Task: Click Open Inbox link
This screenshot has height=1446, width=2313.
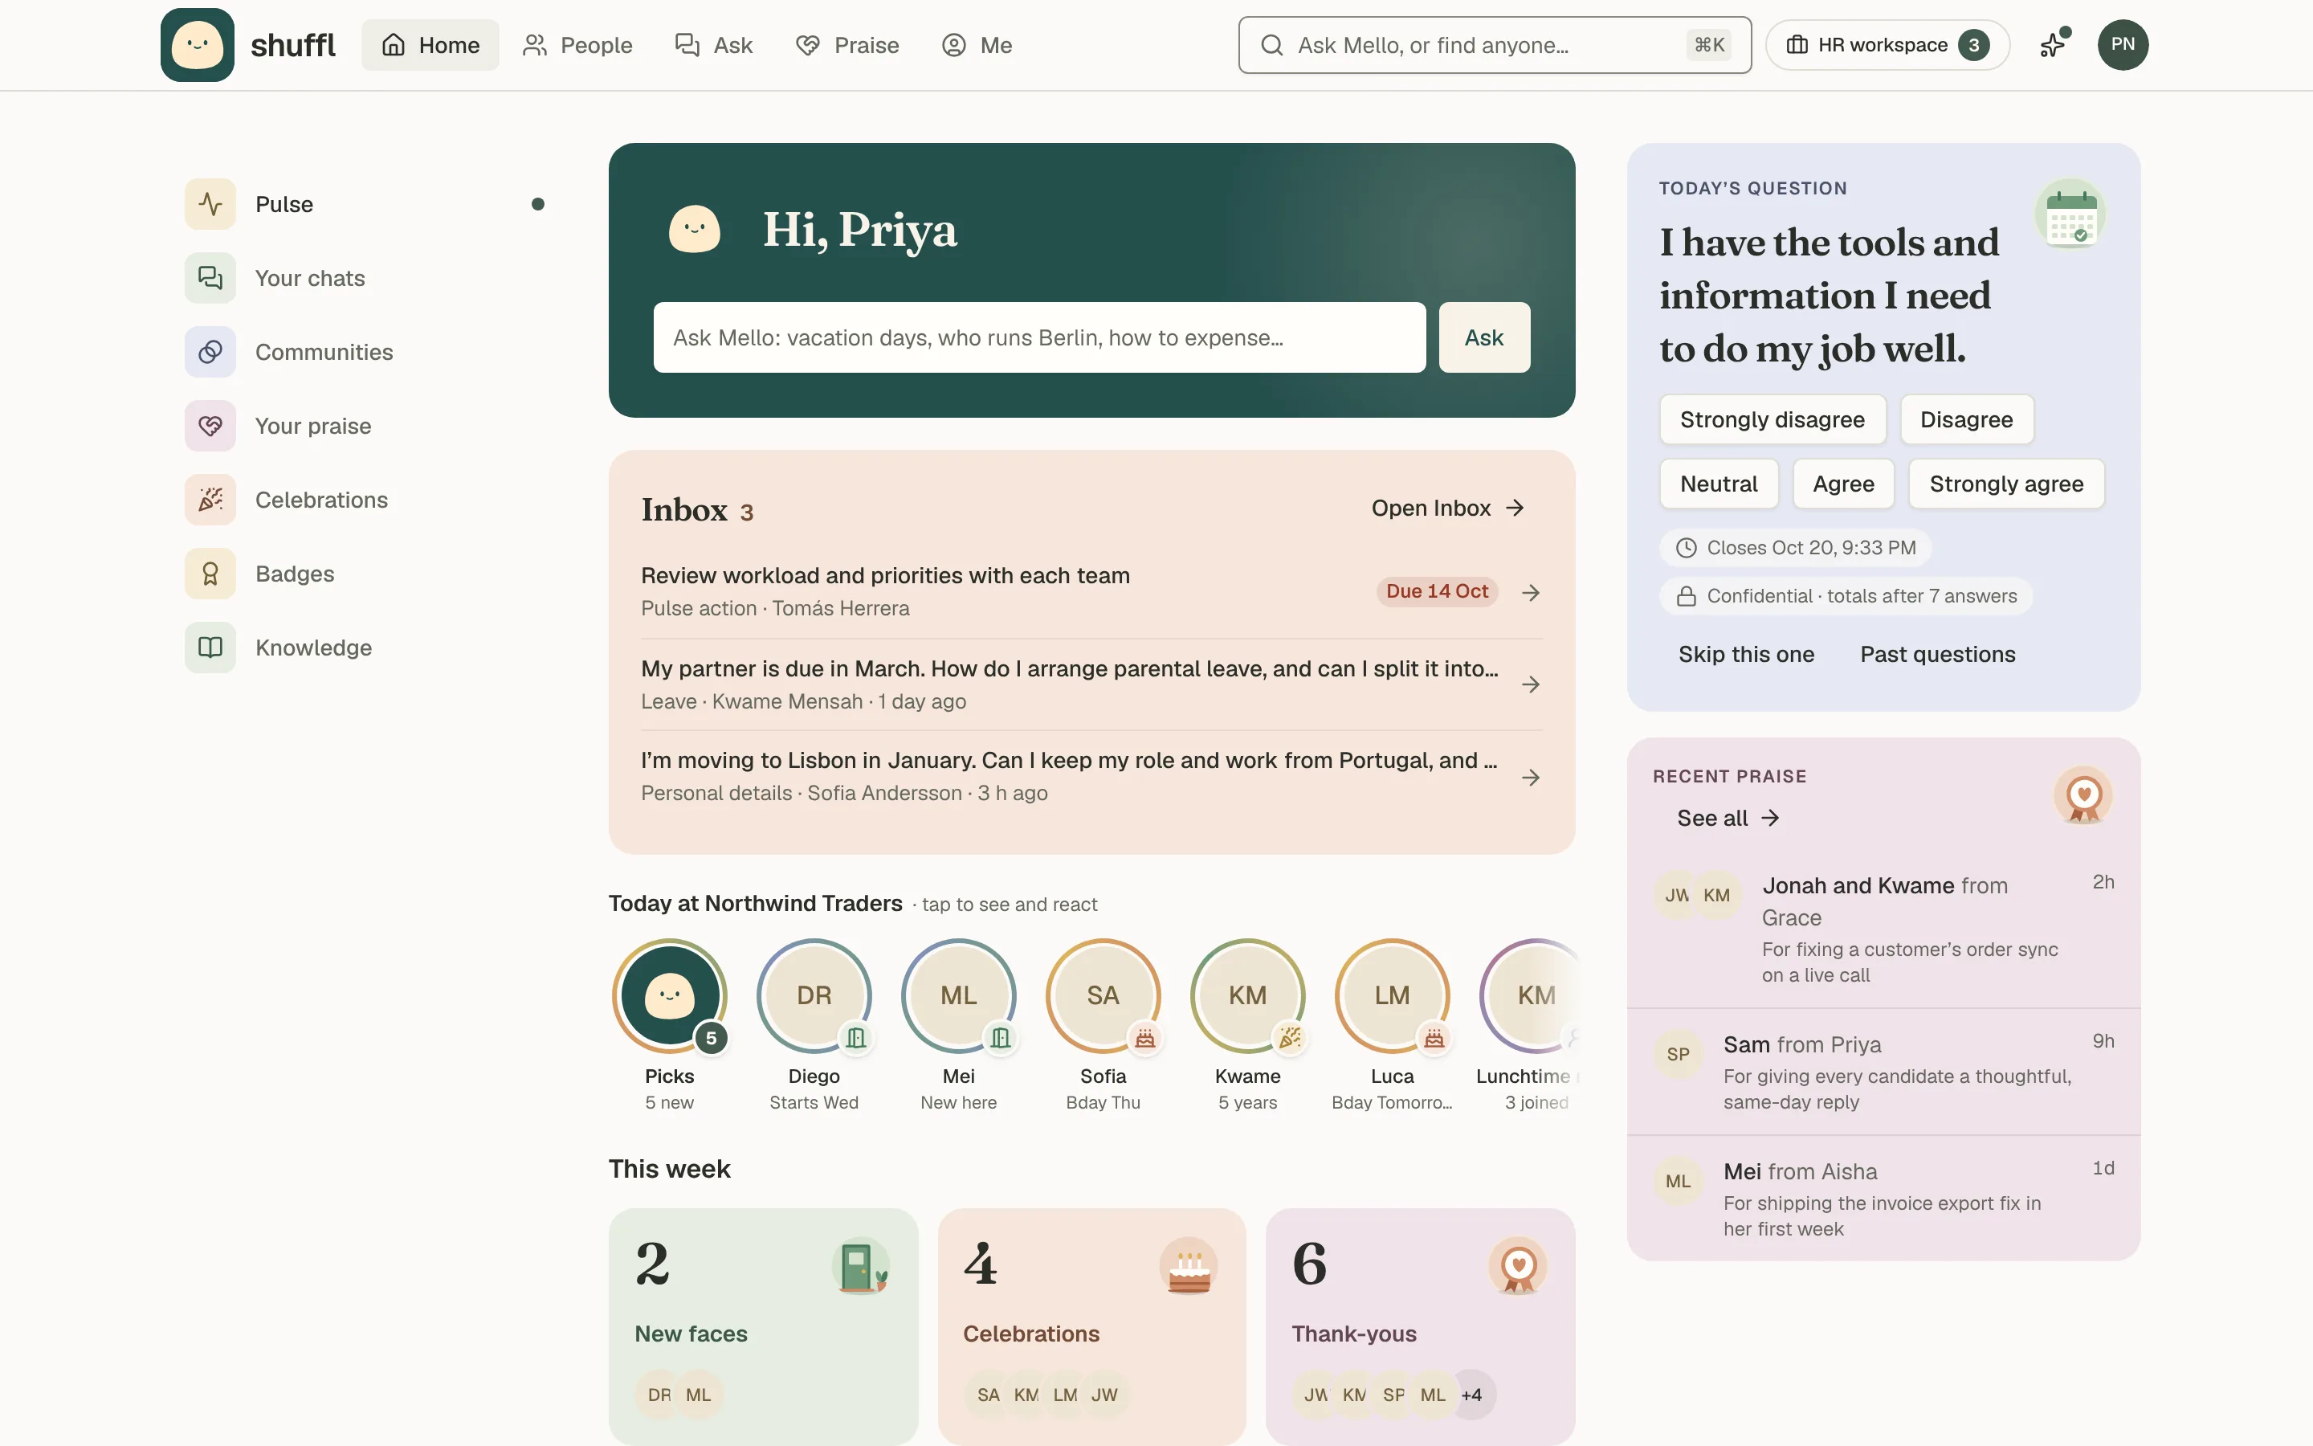Action: (x=1447, y=508)
